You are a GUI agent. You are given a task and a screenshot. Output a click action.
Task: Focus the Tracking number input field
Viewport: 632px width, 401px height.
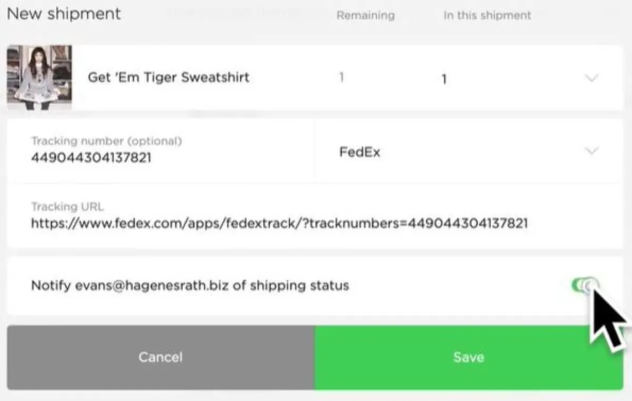158,157
